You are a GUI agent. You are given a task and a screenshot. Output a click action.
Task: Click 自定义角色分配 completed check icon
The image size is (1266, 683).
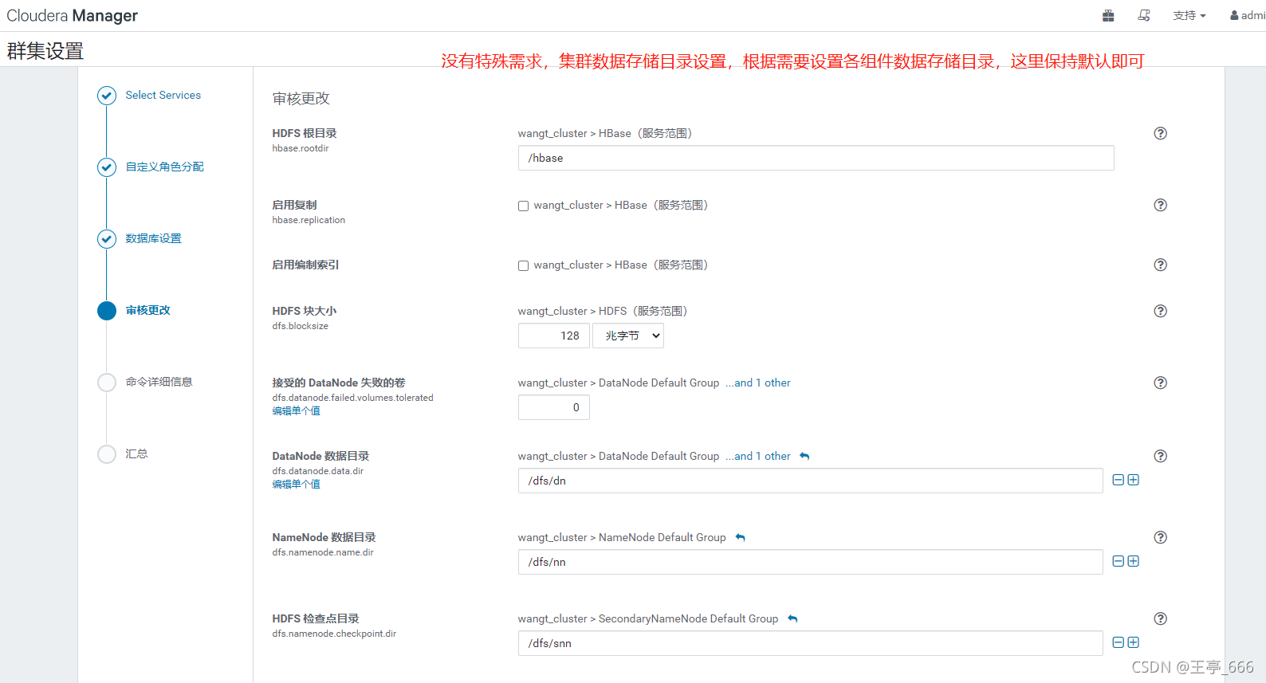107,167
